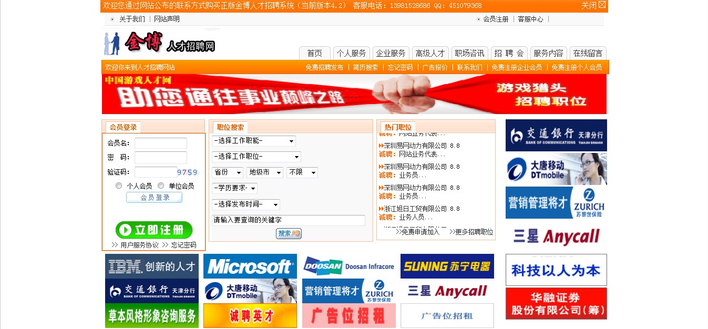Open the 招聘会 tab

point(509,53)
